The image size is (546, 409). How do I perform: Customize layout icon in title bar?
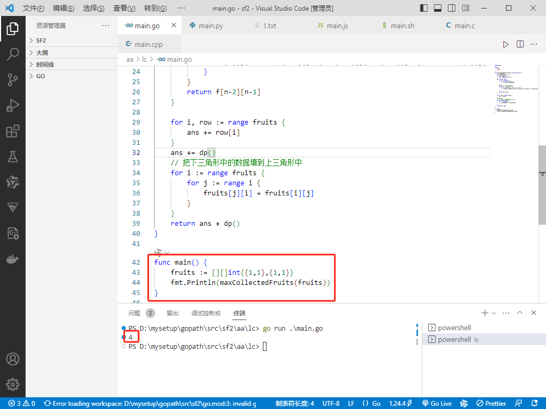[465, 8]
